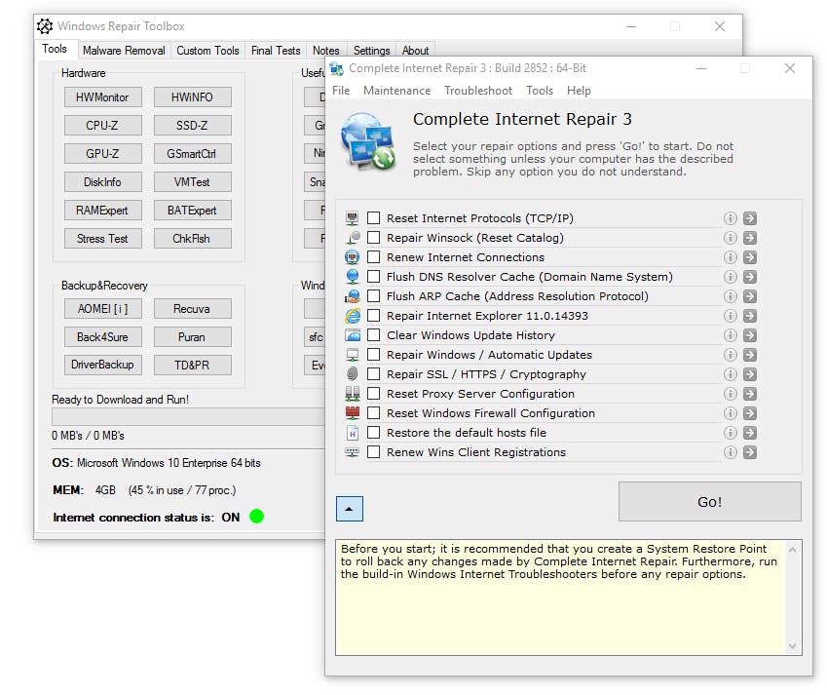This screenshot has height=695, width=827.
Task: Click the log box scrollbar up arrow
Action: pyautogui.click(x=792, y=550)
